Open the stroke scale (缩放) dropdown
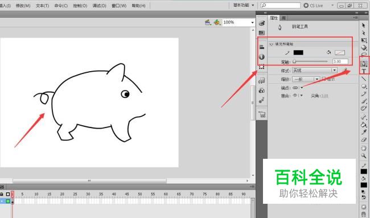 (306, 79)
